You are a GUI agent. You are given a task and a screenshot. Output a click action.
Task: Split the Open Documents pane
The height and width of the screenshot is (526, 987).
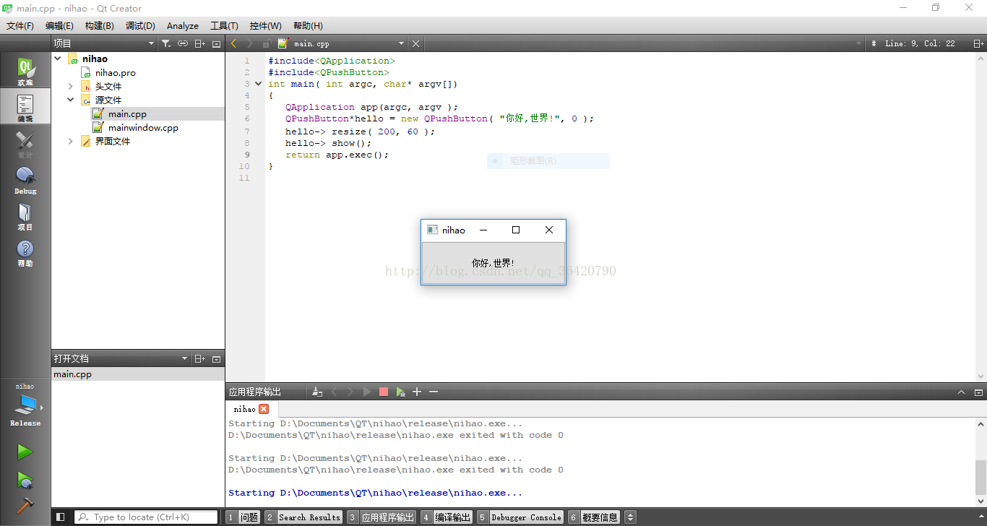(200, 358)
